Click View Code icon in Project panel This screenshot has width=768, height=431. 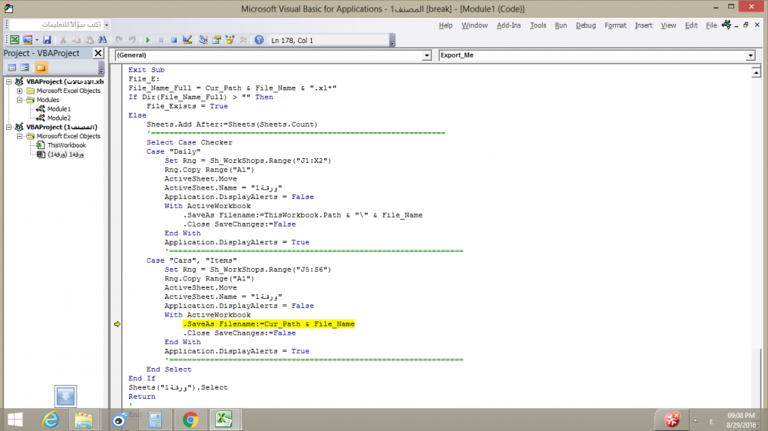coord(12,68)
